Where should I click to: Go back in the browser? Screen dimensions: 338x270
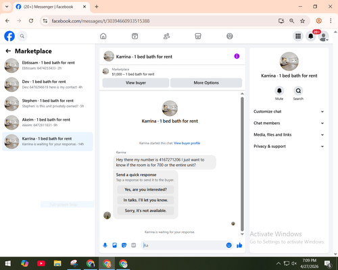click(7, 21)
